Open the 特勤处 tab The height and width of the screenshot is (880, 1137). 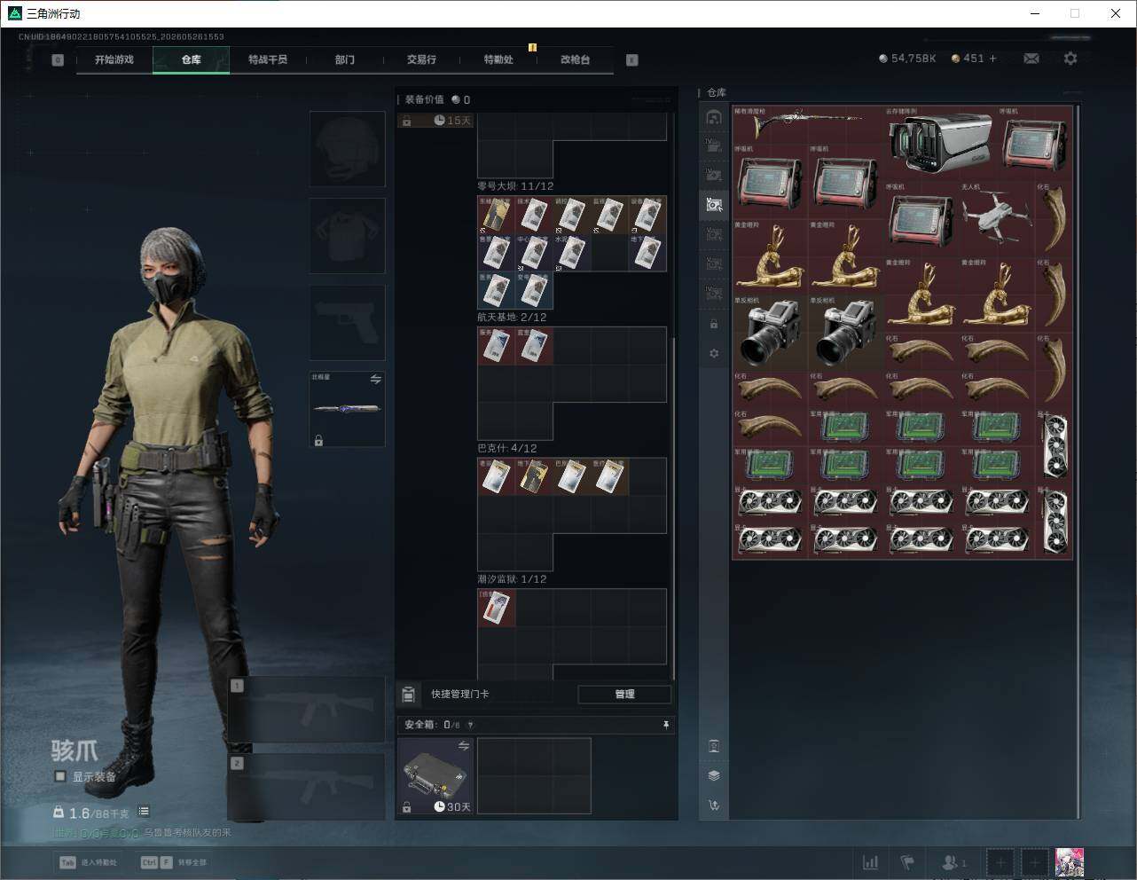click(498, 59)
